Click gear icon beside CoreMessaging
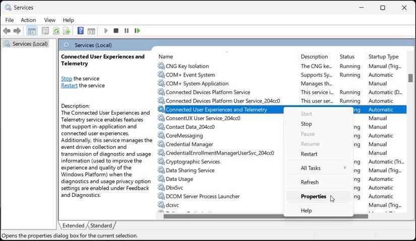 click(x=161, y=135)
